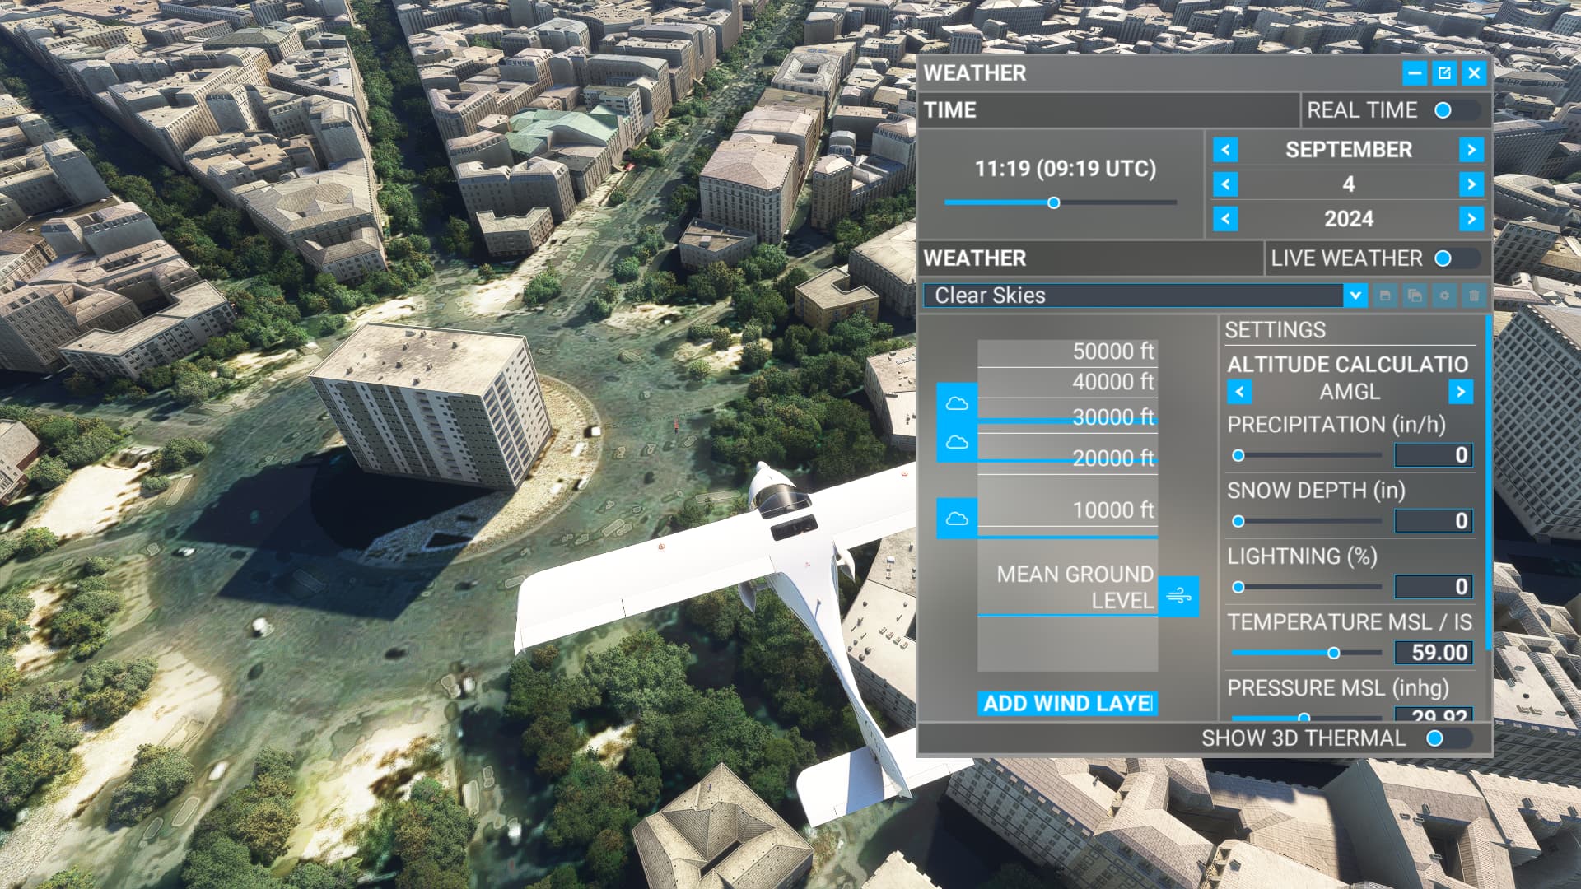The image size is (1581, 889).
Task: Click the time of day slider handle
Action: pos(1053,202)
